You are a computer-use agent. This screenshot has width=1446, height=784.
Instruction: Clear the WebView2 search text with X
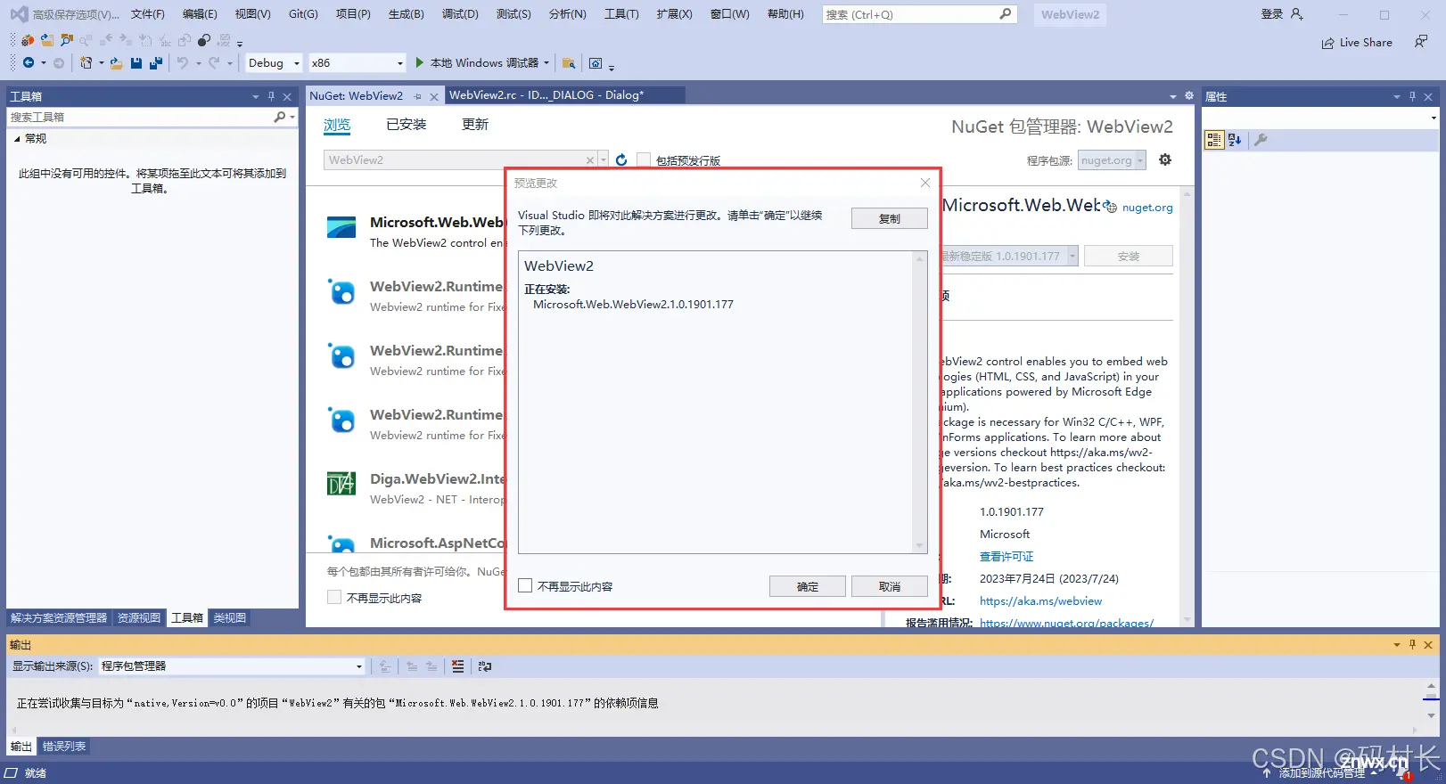(x=589, y=160)
